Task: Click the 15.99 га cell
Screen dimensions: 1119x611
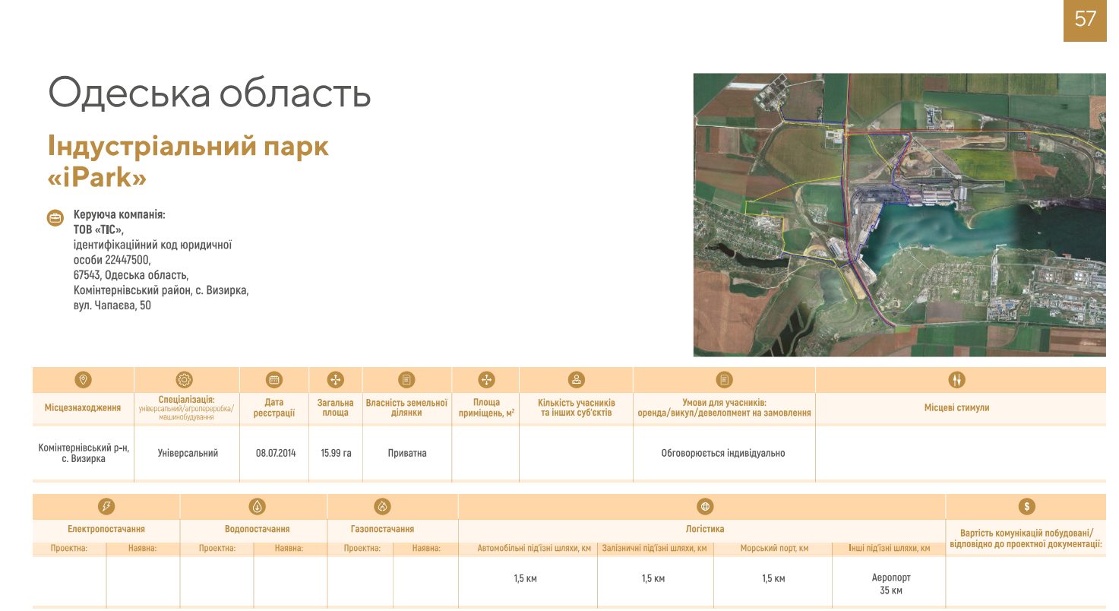Action: pos(336,454)
